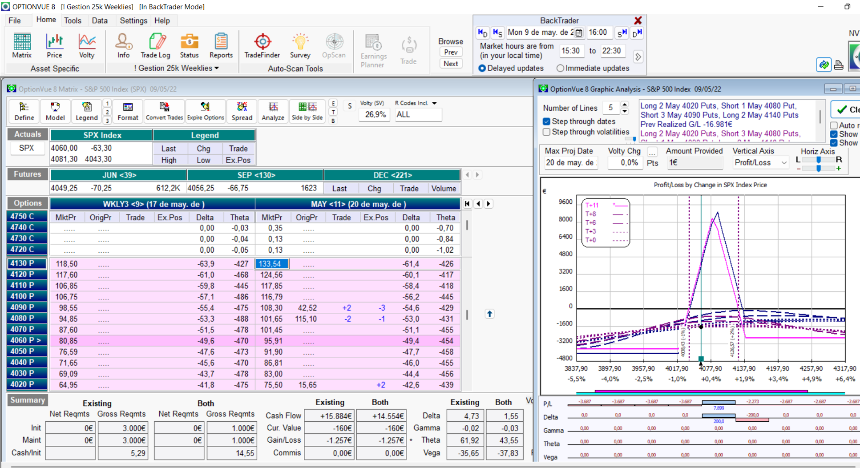The width and height of the screenshot is (860, 468).
Task: Click the Convert Trades icon
Action: 164,111
